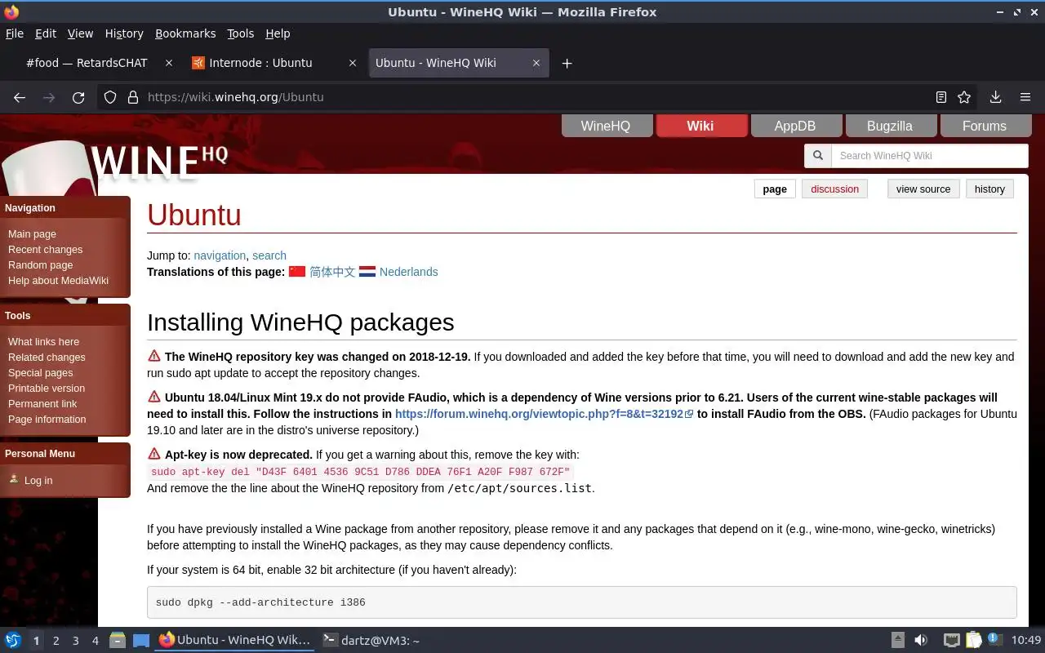Jump to navigation link
The width and height of the screenshot is (1045, 653).
(220, 255)
